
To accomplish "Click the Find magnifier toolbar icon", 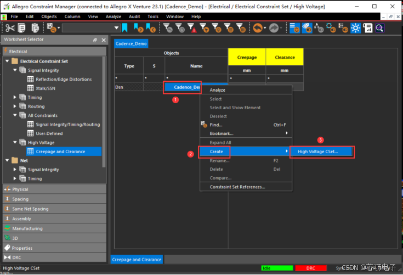I will pyautogui.click(x=52, y=28).
